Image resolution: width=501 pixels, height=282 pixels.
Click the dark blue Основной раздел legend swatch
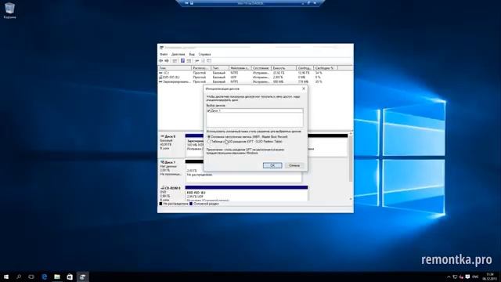point(191,204)
